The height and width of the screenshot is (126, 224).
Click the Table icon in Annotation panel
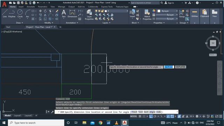point(80,19)
